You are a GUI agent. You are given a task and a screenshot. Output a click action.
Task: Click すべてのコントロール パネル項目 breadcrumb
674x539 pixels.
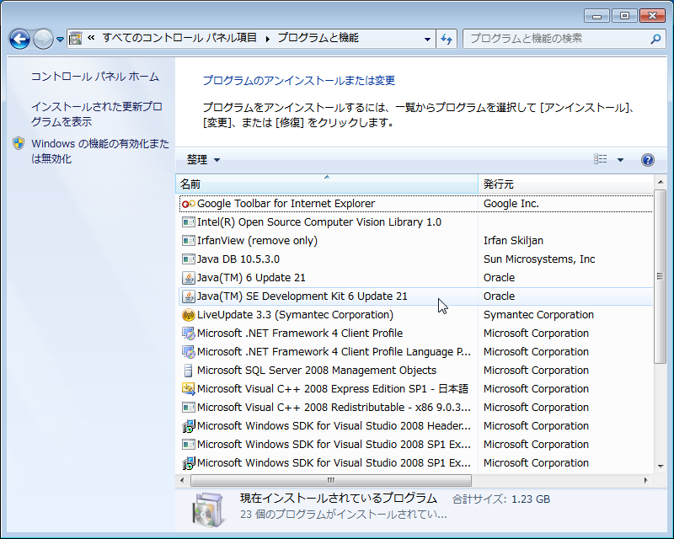coord(179,38)
